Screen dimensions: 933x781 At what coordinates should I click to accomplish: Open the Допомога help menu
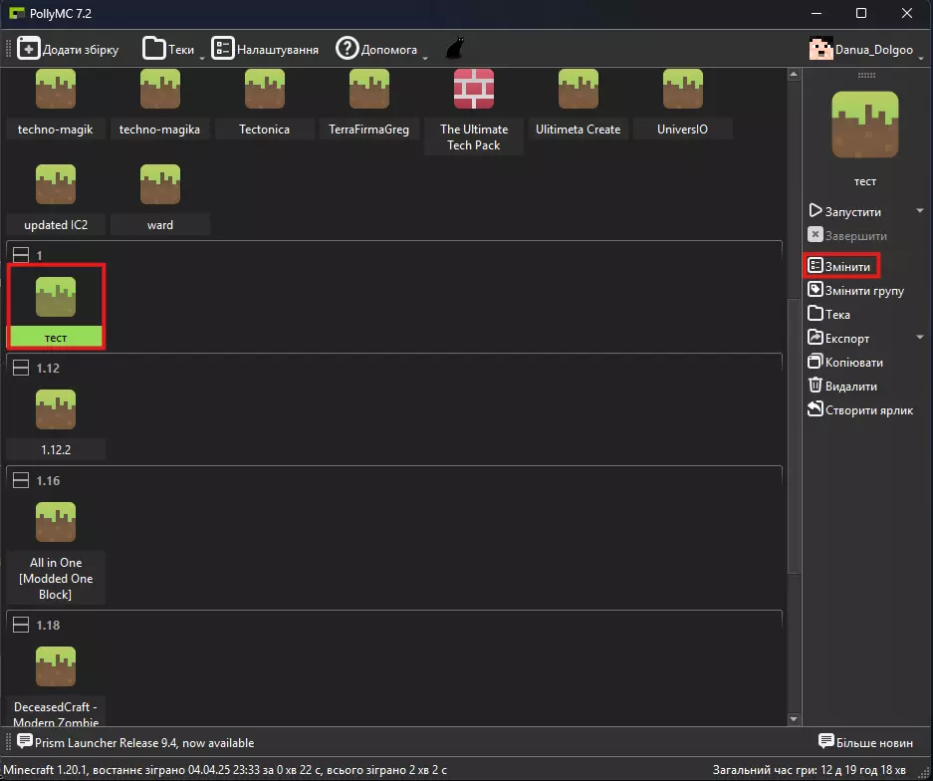click(376, 49)
